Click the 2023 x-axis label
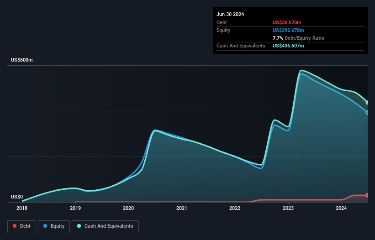Viewport: 375px width, 240px height. coord(288,208)
